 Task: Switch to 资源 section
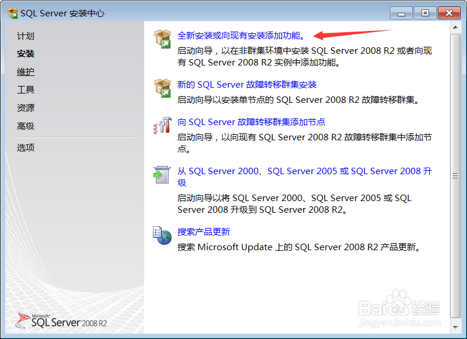26,108
